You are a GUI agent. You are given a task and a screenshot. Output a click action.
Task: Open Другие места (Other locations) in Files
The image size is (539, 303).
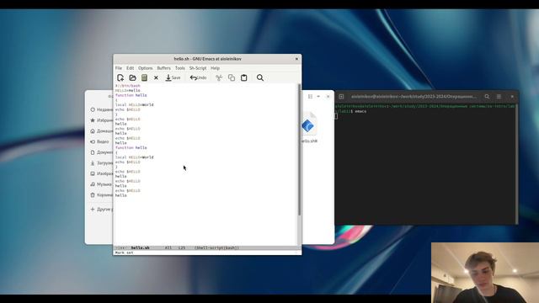tap(102, 210)
